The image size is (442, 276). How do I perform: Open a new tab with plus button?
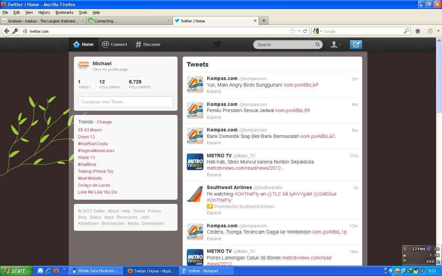[x=264, y=20]
